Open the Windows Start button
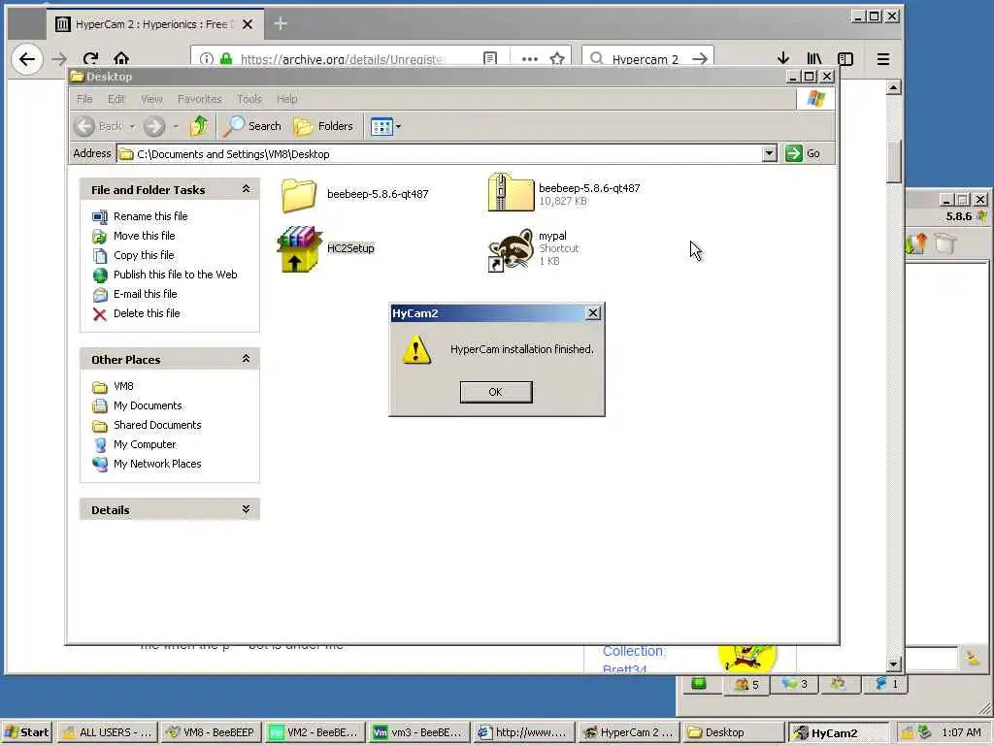This screenshot has width=994, height=745. click(x=27, y=732)
